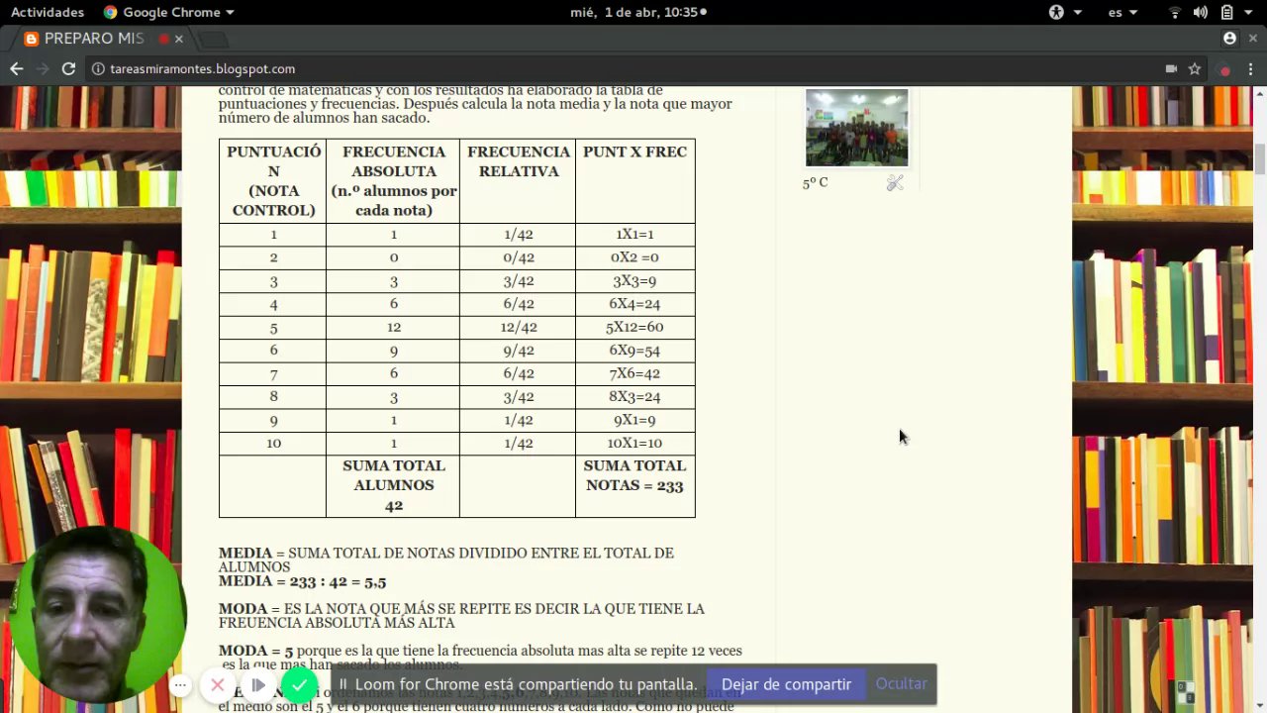View site info icon beside the URL
The width and height of the screenshot is (1267, 713).
pyautogui.click(x=98, y=68)
